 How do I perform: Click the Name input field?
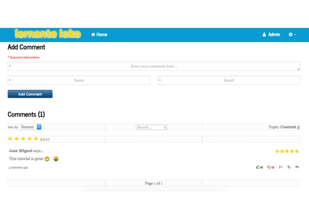(79, 80)
